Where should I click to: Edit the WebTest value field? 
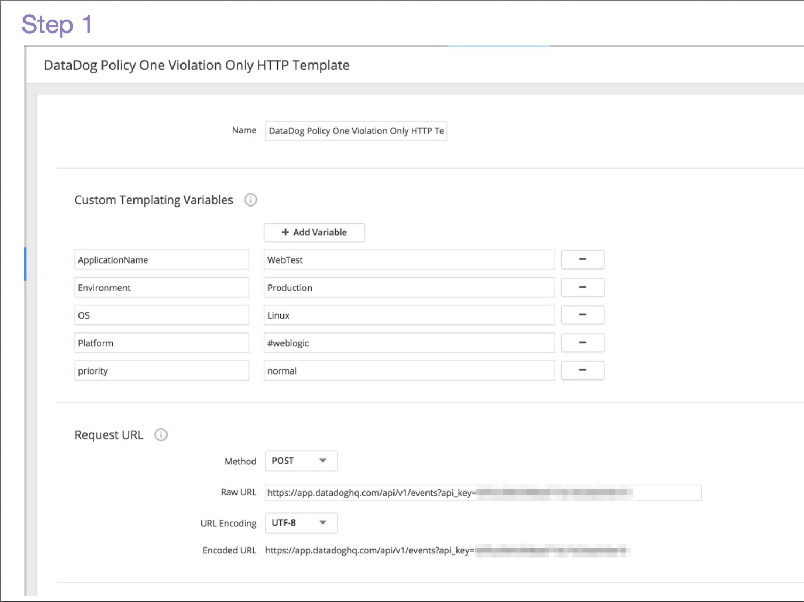[409, 260]
